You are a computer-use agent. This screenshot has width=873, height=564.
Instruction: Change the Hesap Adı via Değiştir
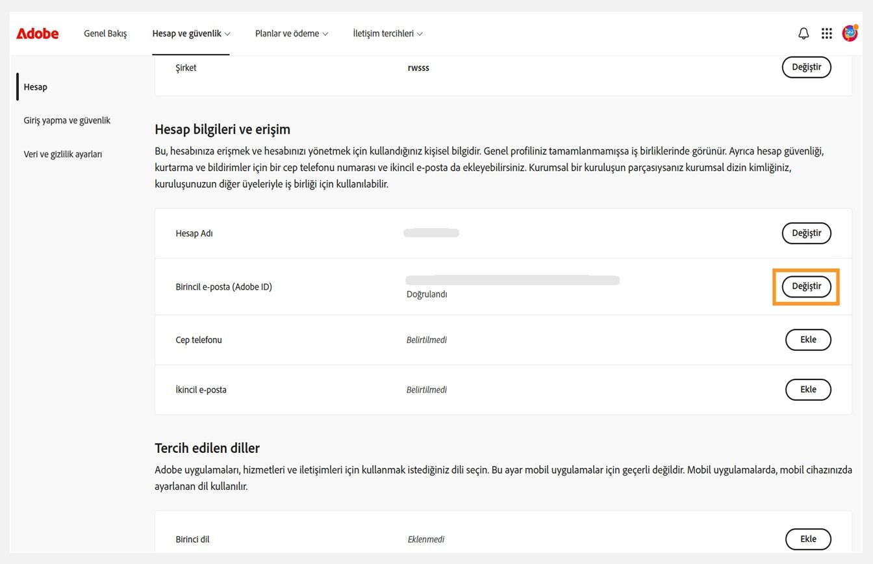pos(806,233)
